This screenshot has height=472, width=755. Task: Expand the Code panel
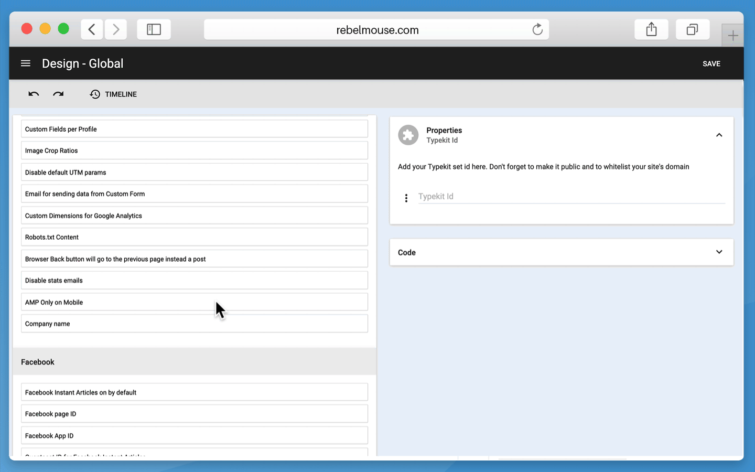coord(719,252)
